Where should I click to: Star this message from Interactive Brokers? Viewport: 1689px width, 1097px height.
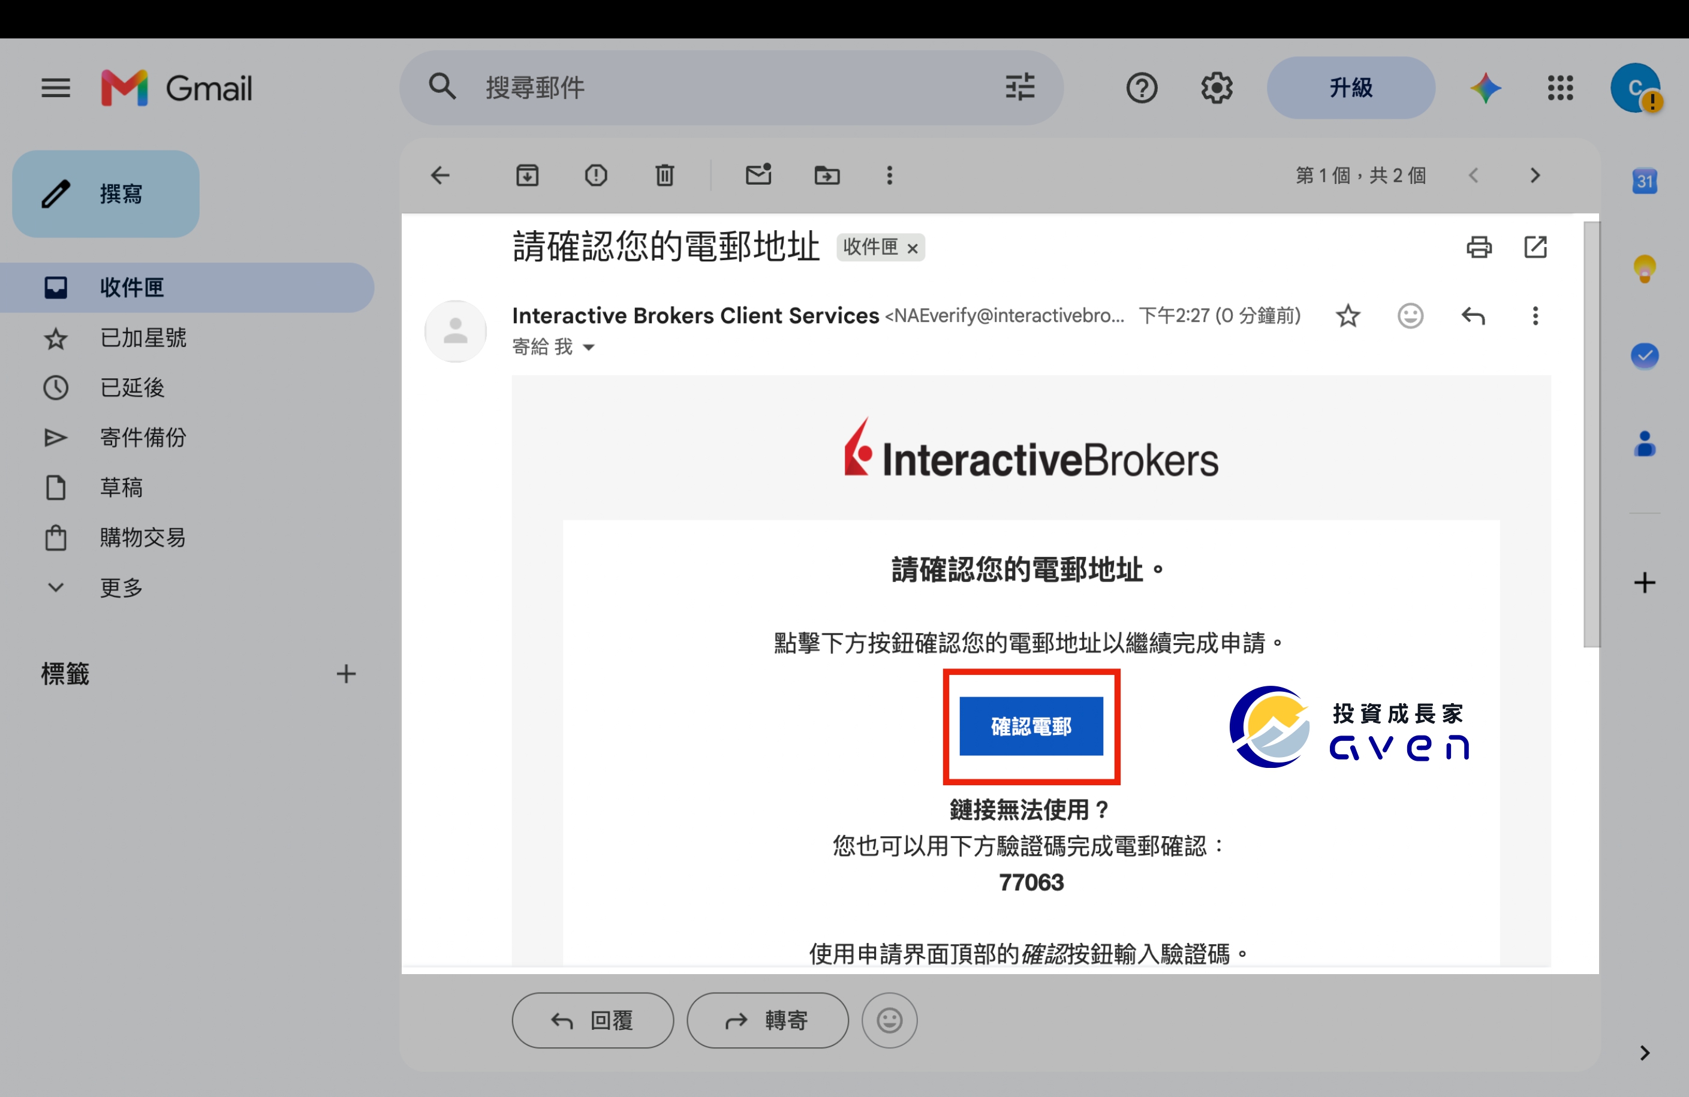[x=1348, y=316]
